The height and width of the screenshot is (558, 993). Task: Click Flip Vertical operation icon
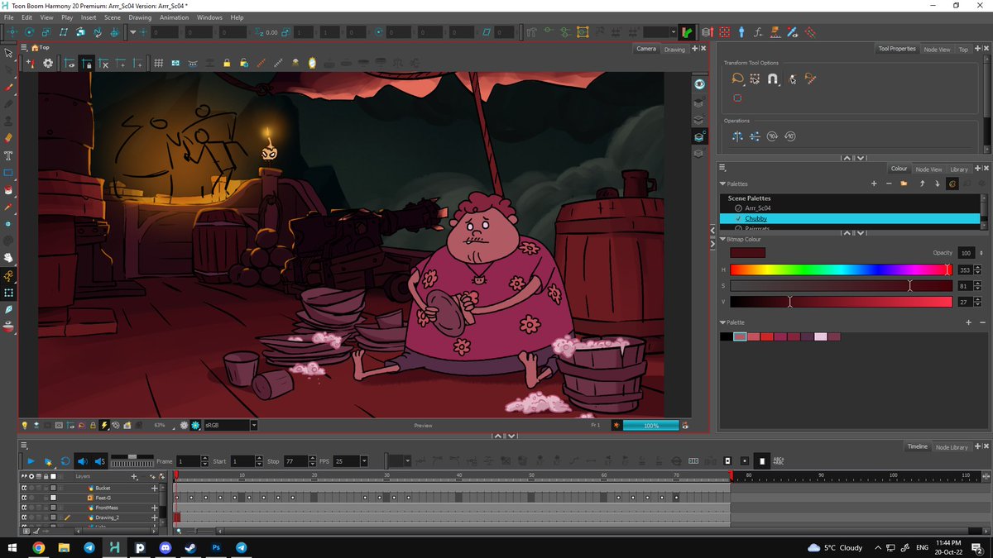click(755, 136)
